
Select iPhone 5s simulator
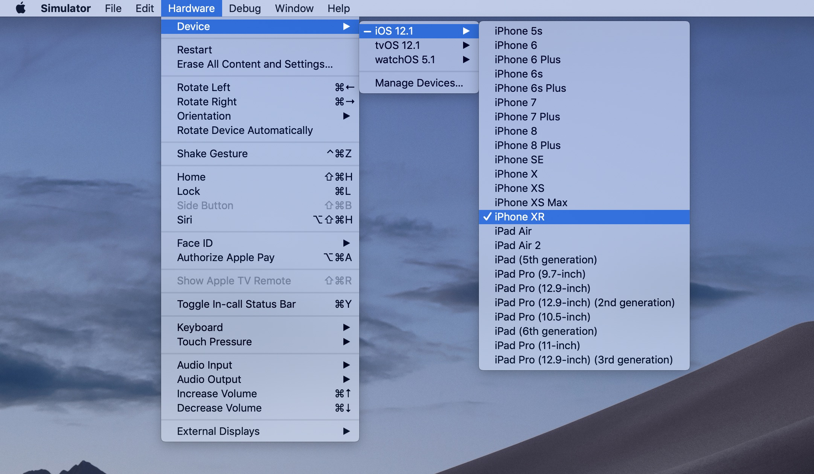[584, 31]
